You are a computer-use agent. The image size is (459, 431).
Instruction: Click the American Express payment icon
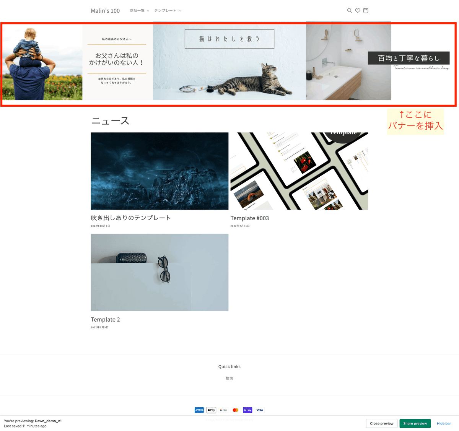tap(199, 410)
